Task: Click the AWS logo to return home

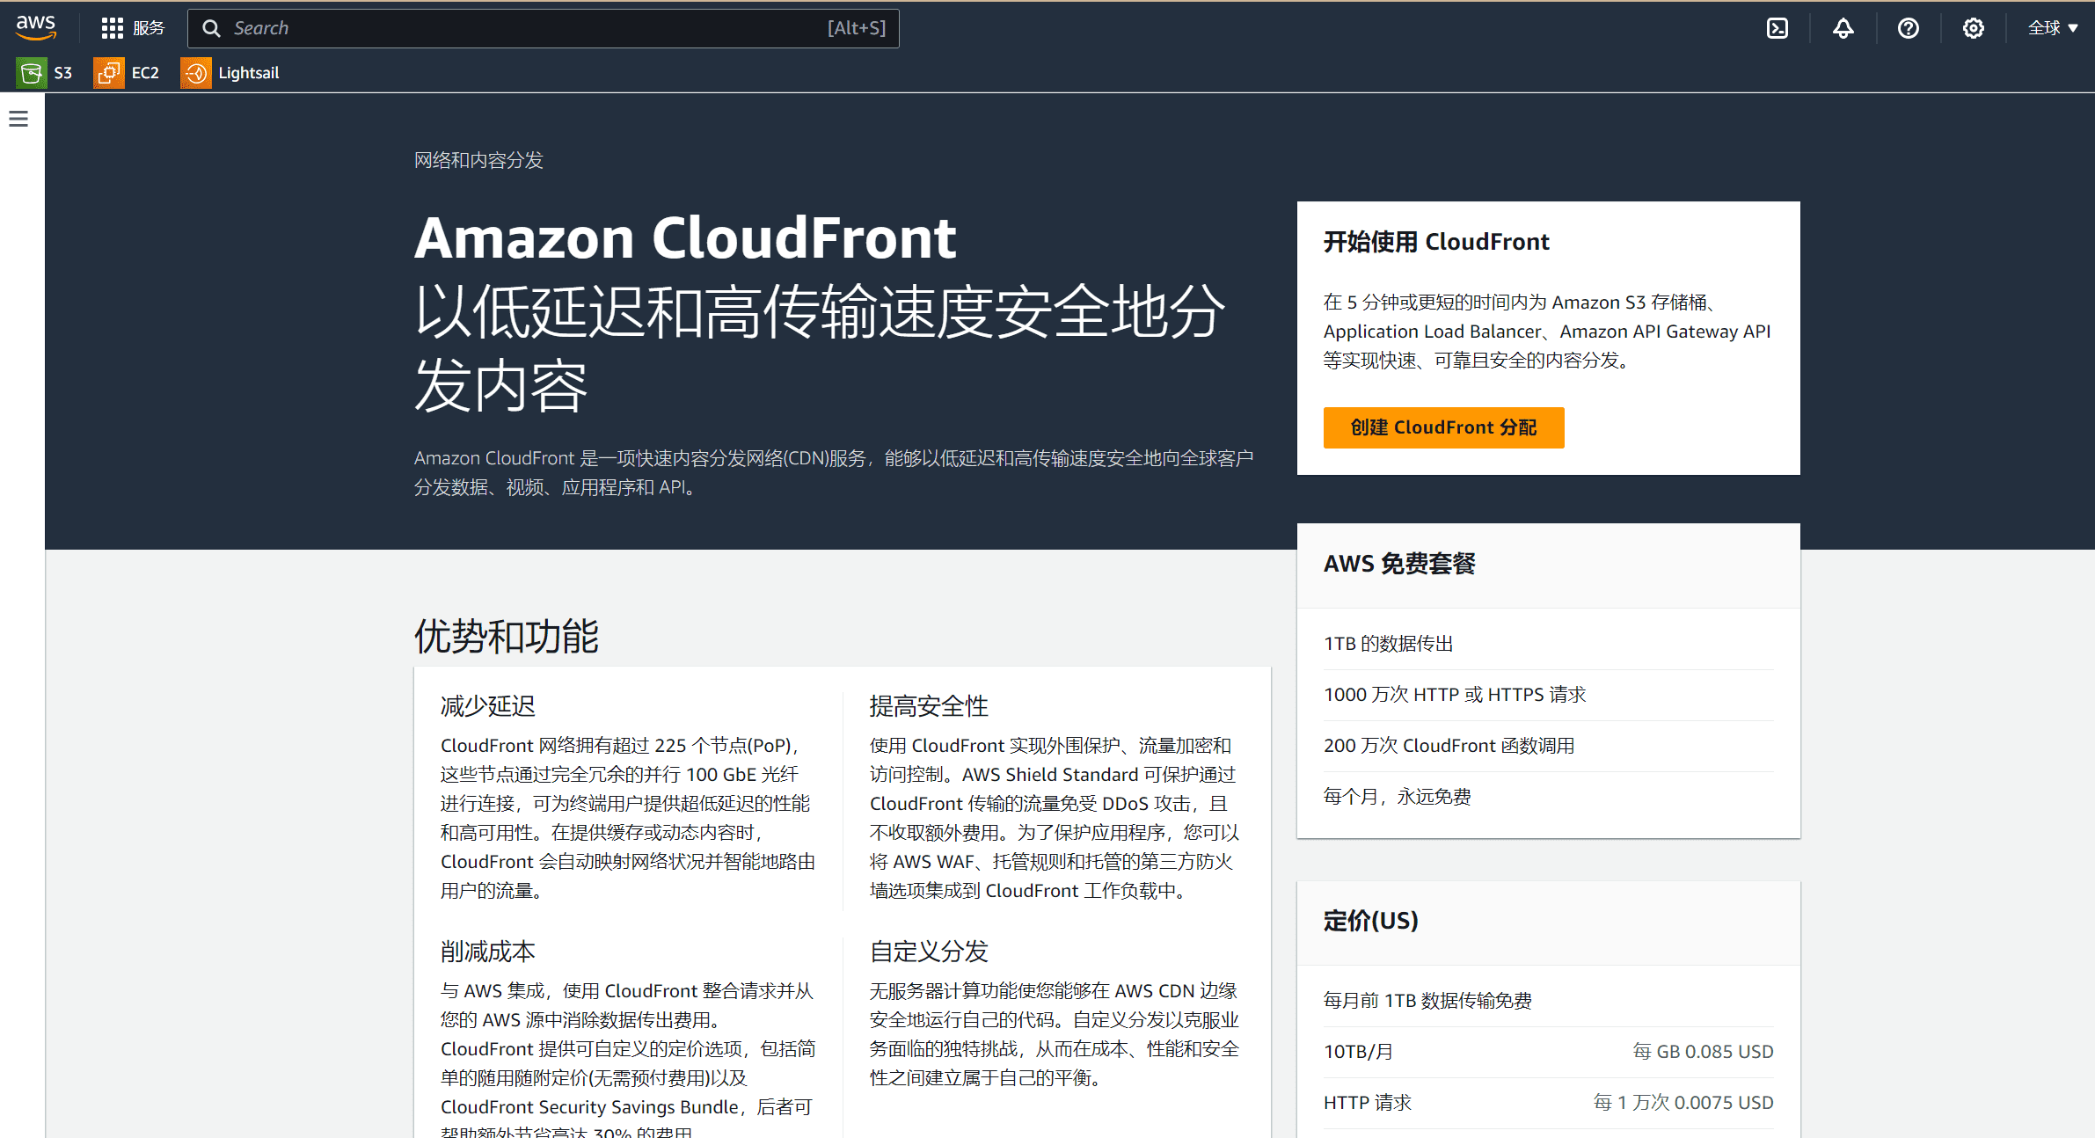Action: pyautogui.click(x=35, y=27)
